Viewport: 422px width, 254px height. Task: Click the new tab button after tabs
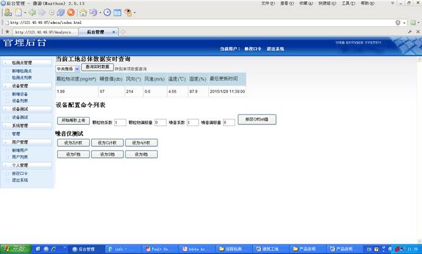[123, 32]
